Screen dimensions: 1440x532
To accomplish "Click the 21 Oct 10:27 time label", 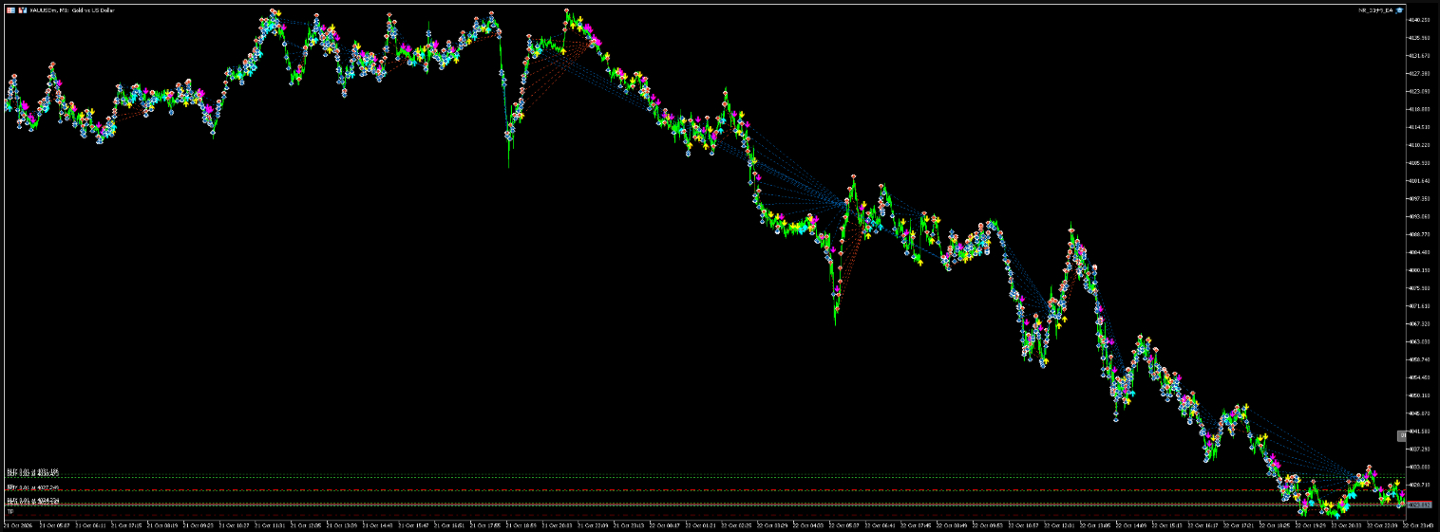I will (235, 525).
